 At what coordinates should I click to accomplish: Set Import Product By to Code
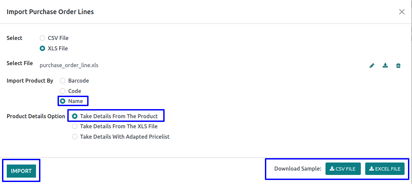coord(63,91)
